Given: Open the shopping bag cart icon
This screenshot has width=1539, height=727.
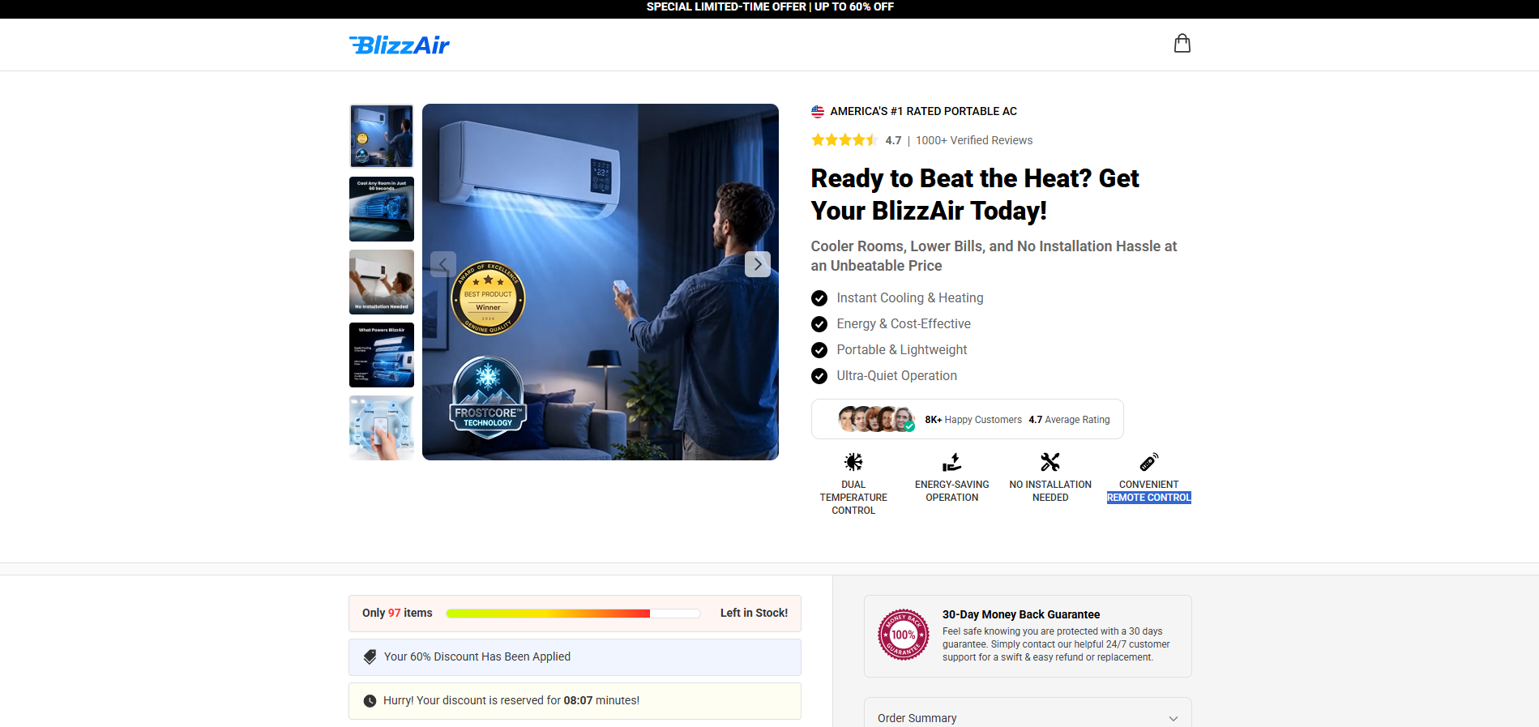Looking at the screenshot, I should coord(1182,44).
